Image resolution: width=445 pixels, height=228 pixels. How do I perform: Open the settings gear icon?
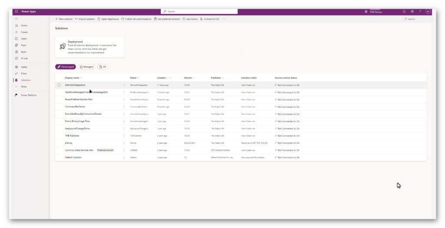point(412,12)
